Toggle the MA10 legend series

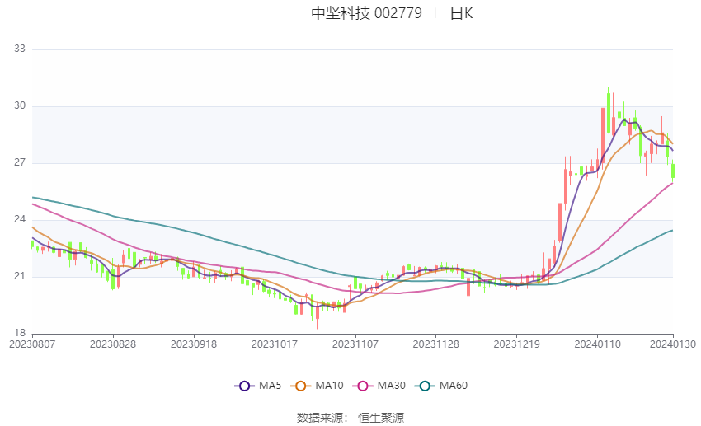pos(318,386)
